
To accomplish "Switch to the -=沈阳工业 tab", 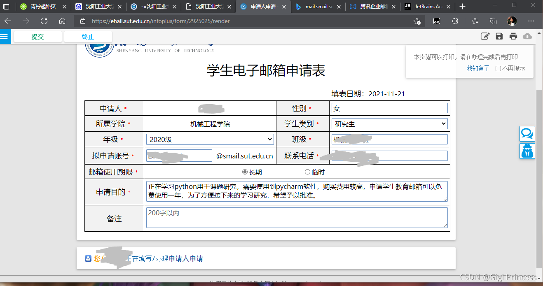I will coord(152,7).
